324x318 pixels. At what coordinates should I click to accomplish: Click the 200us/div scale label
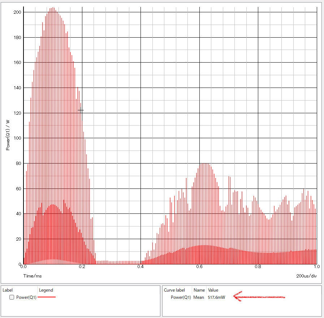(x=306, y=276)
